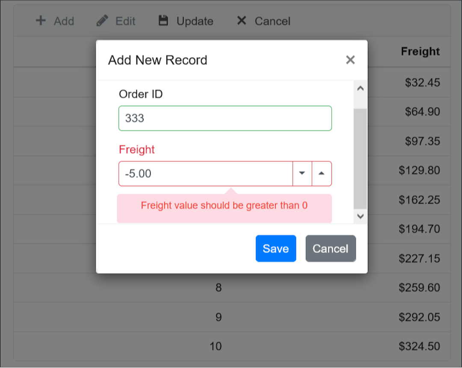The width and height of the screenshot is (462, 368).
Task: Click the scrollbar up arrow in the dialog
Action: point(360,88)
